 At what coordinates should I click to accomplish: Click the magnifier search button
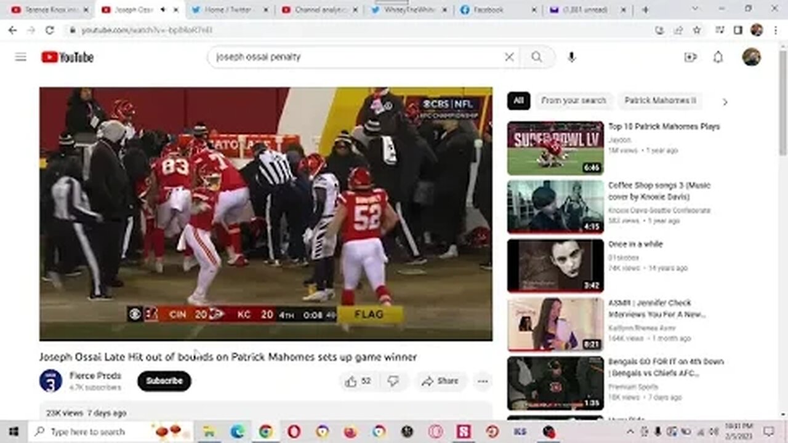tap(537, 57)
